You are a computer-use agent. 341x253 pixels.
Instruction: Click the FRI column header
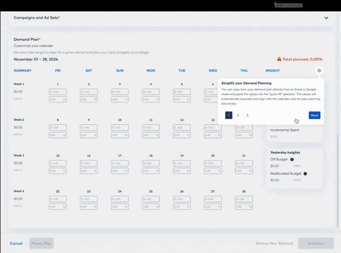tap(58, 71)
